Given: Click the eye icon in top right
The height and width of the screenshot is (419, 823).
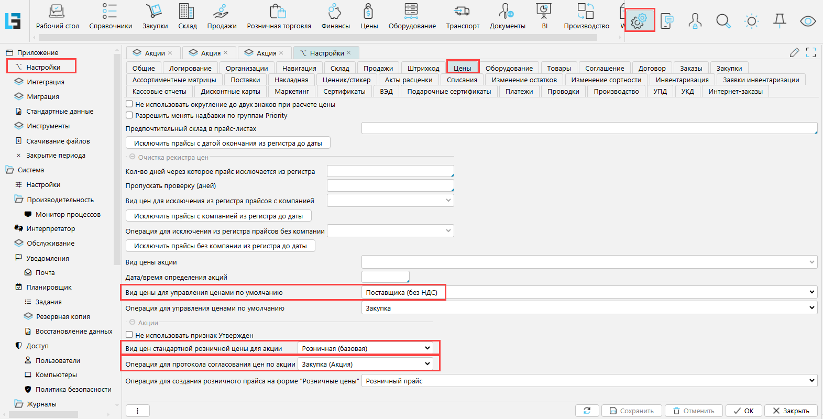Looking at the screenshot, I should [x=807, y=21].
